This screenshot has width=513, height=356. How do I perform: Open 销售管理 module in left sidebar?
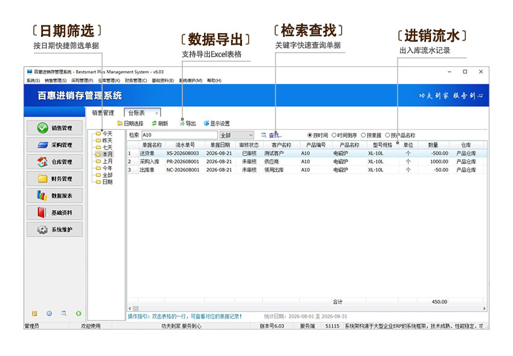point(55,128)
